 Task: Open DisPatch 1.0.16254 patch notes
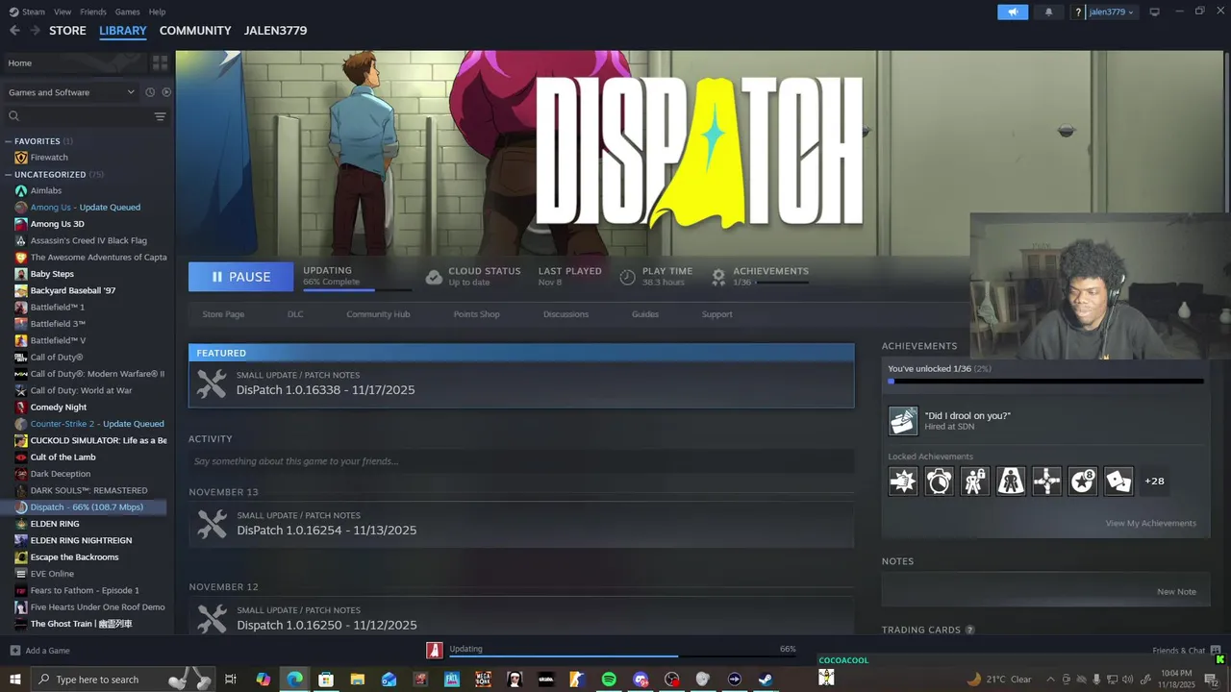[x=521, y=524]
